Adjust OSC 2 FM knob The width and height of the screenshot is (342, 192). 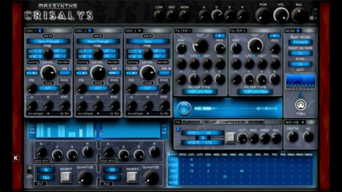point(82,88)
